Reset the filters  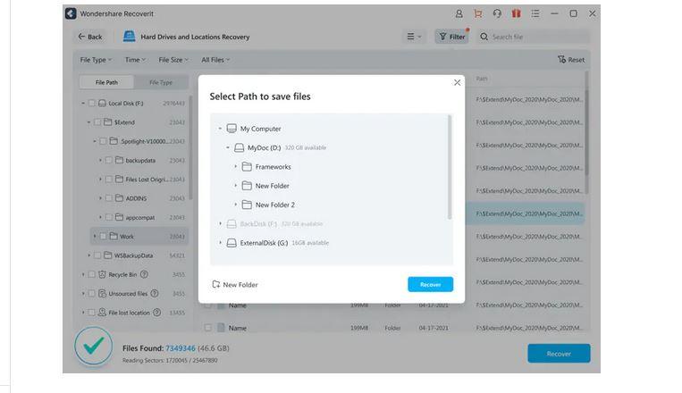click(571, 60)
